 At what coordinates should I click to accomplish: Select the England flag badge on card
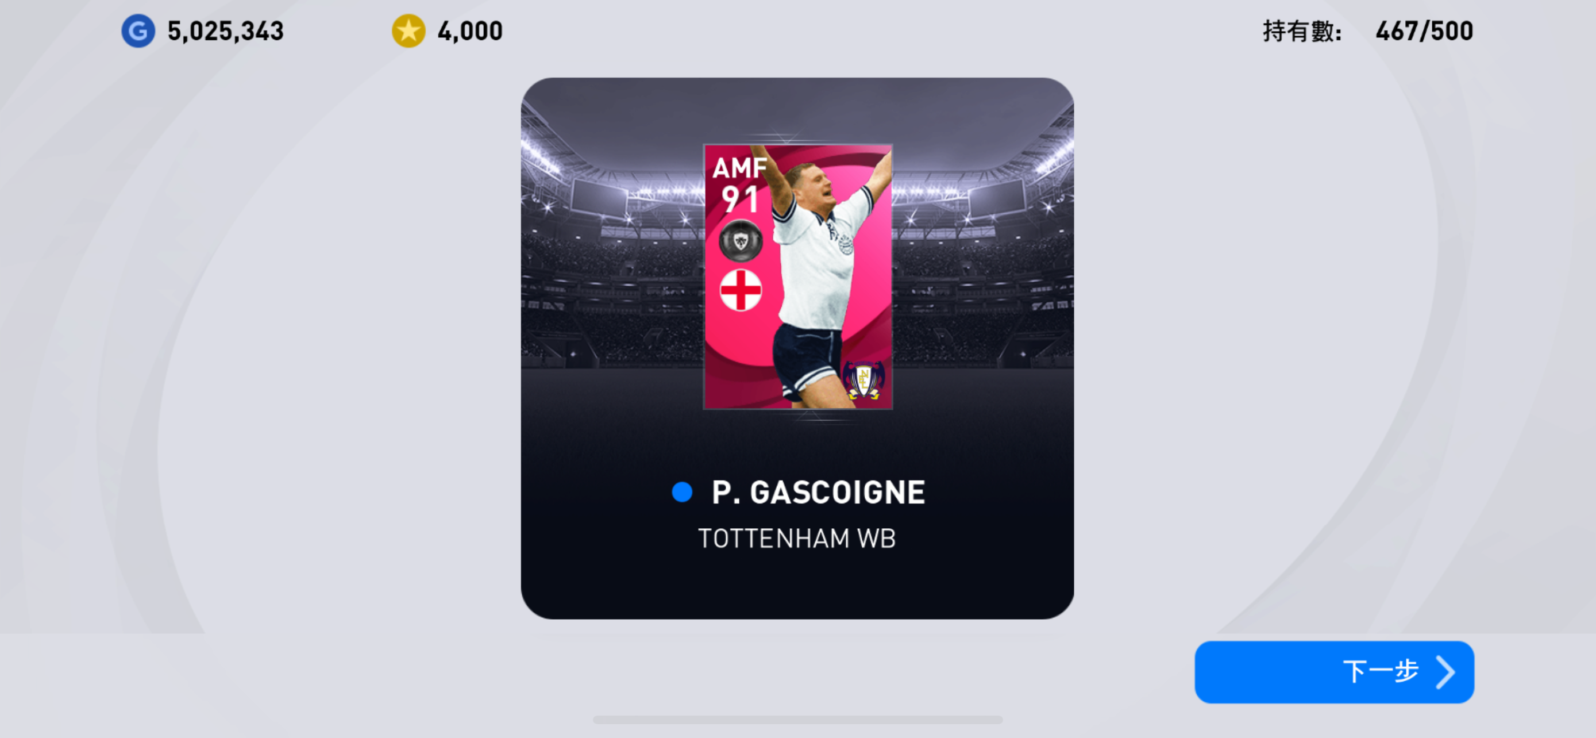[x=741, y=289]
